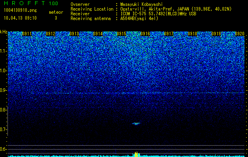
Task: Select the filename 1004130910.png
Action: (21, 11)
